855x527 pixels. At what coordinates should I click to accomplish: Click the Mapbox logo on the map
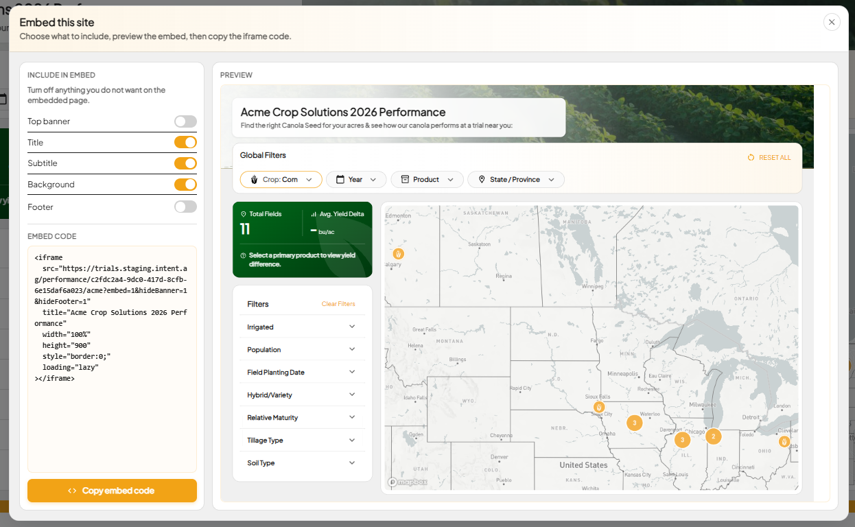coord(408,482)
